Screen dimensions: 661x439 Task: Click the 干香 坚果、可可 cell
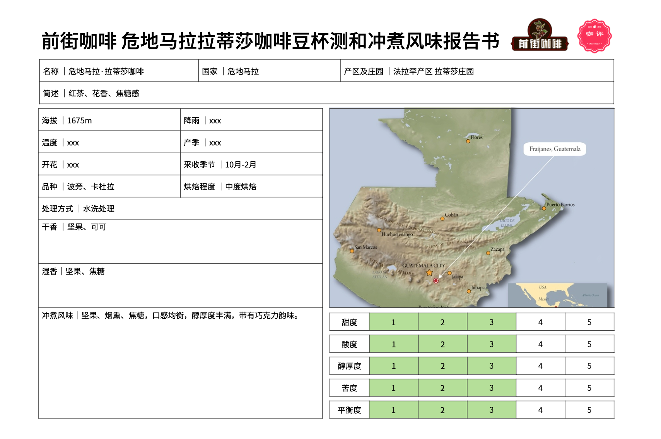181,241
